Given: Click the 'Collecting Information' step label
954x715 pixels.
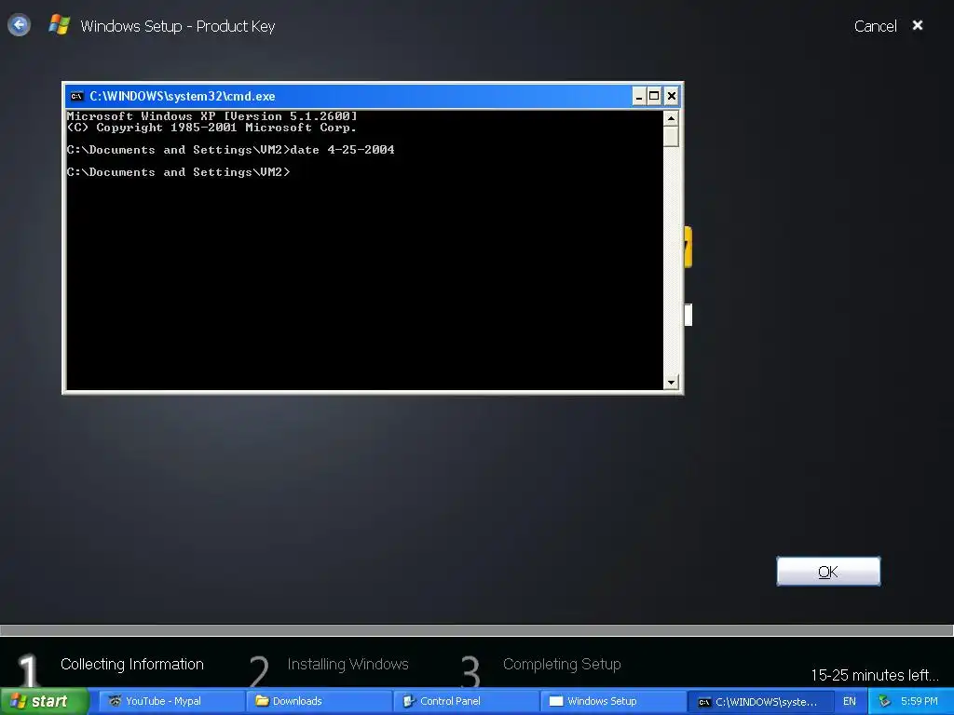Looking at the screenshot, I should point(132,665).
